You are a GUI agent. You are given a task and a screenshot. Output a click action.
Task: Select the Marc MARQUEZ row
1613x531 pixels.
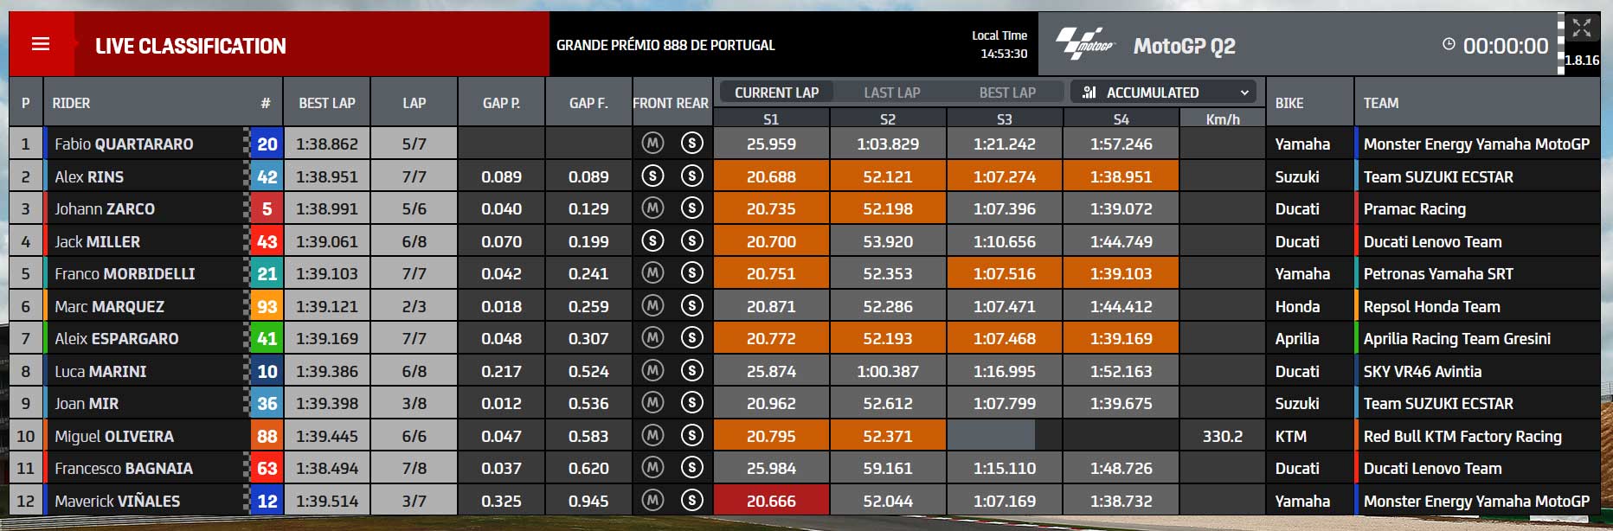[x=805, y=306]
